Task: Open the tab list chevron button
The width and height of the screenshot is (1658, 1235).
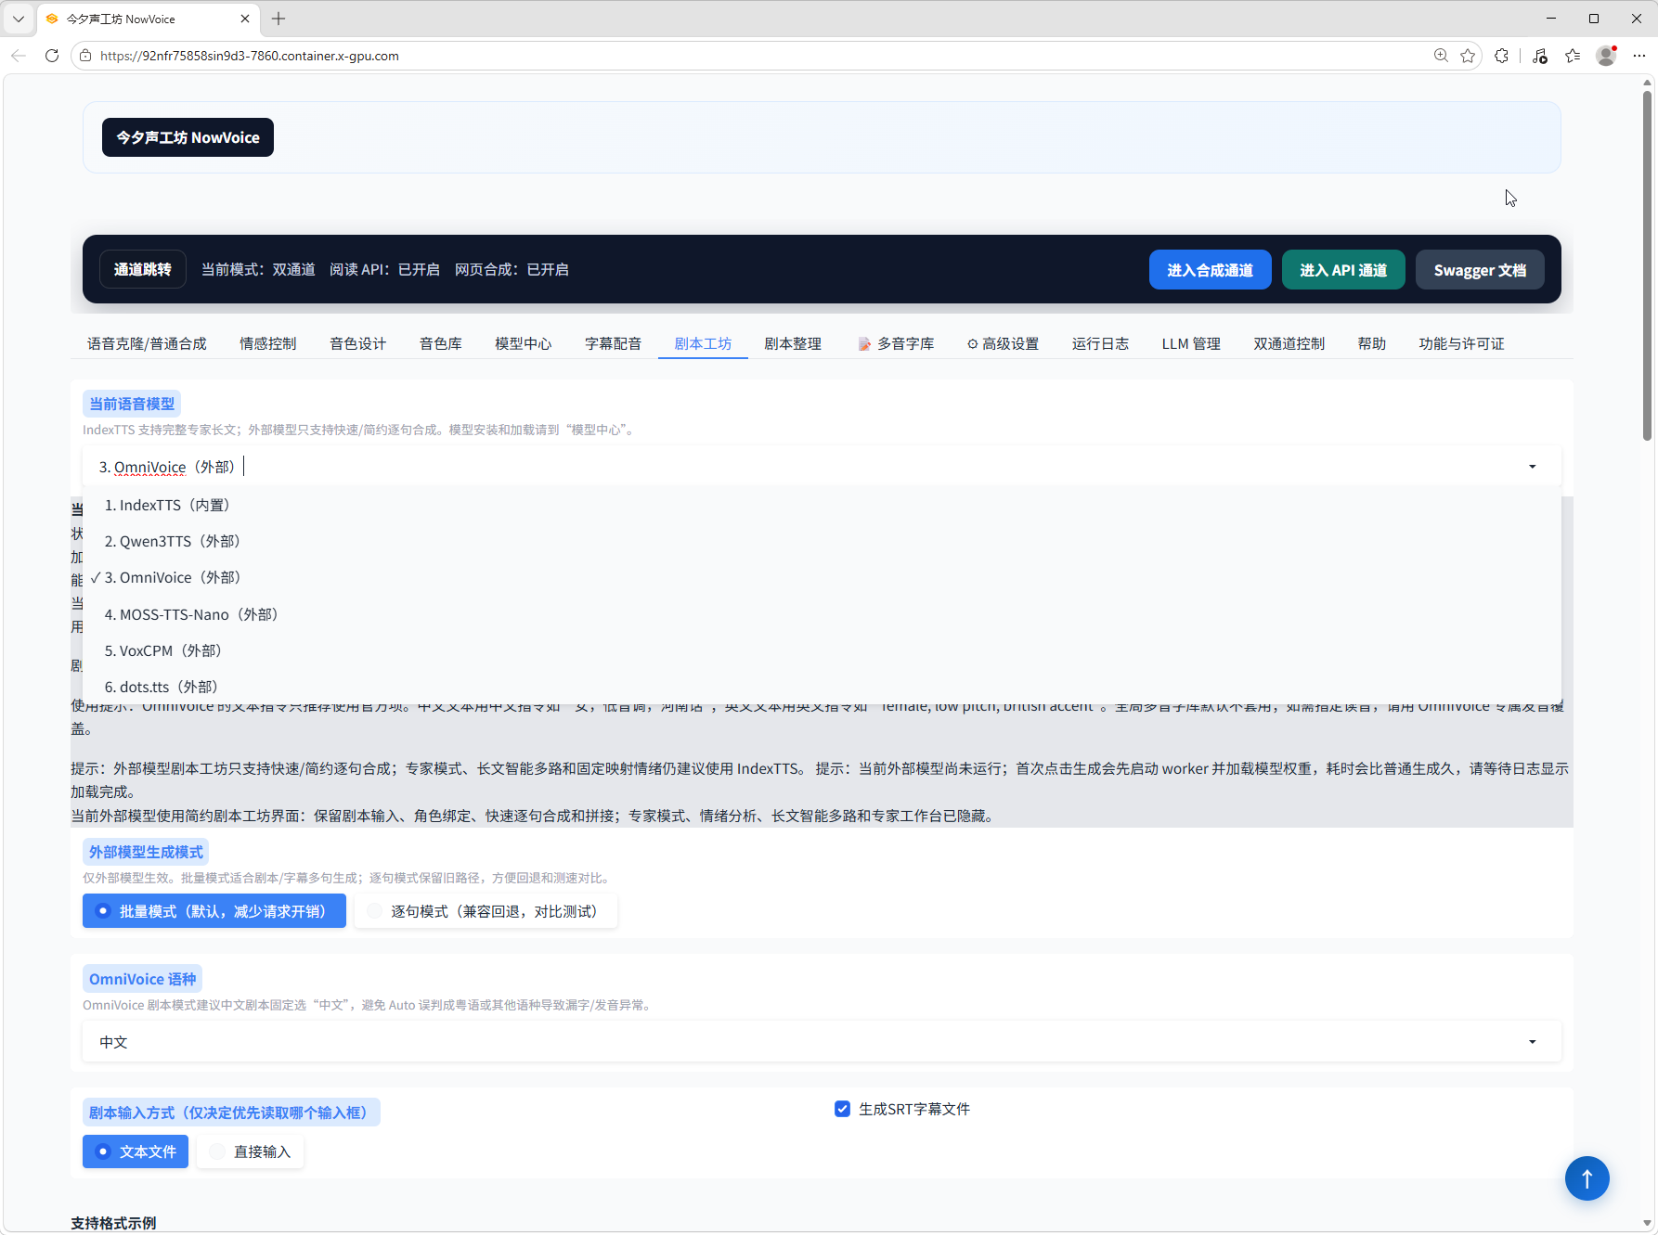Action: [19, 19]
